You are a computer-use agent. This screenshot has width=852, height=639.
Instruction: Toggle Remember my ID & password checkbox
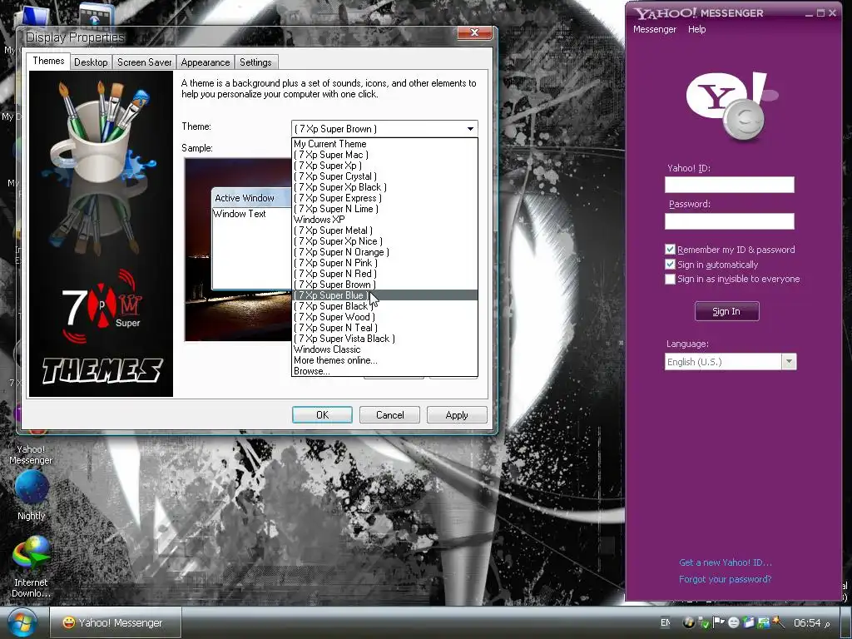coord(670,250)
